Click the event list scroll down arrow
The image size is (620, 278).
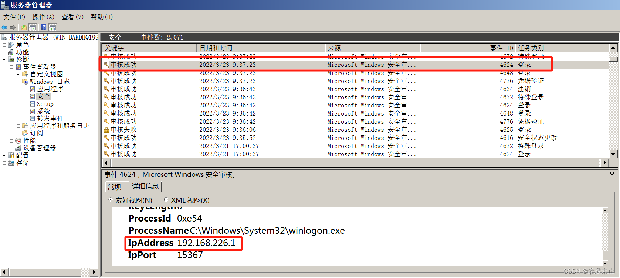point(613,154)
